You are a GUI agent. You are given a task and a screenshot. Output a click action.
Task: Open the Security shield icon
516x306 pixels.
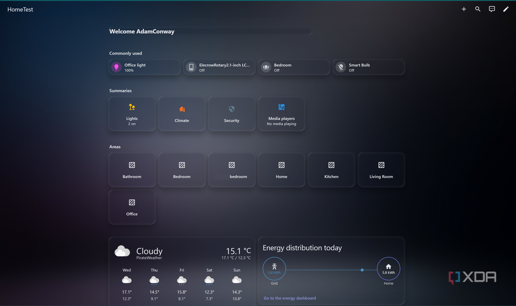tap(231, 109)
